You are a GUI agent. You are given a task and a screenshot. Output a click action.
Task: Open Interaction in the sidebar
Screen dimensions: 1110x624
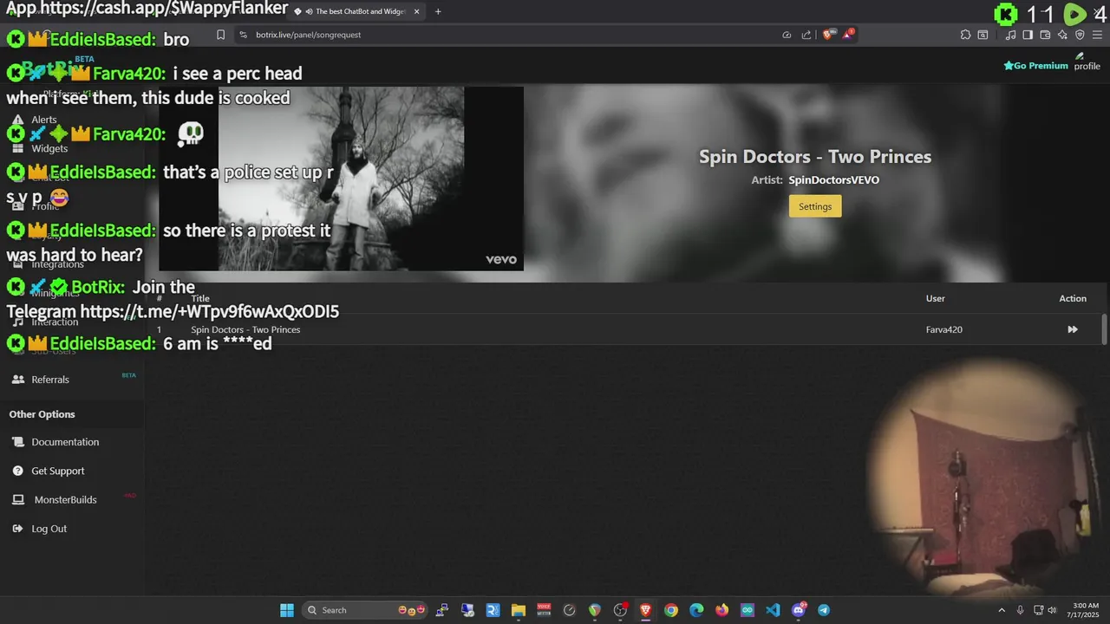(x=55, y=322)
